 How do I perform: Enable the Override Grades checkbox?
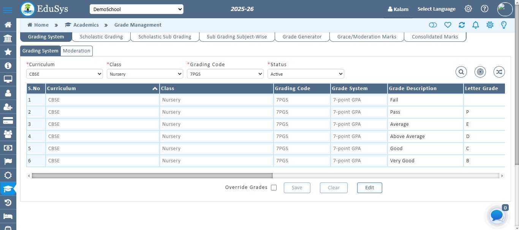click(274, 187)
